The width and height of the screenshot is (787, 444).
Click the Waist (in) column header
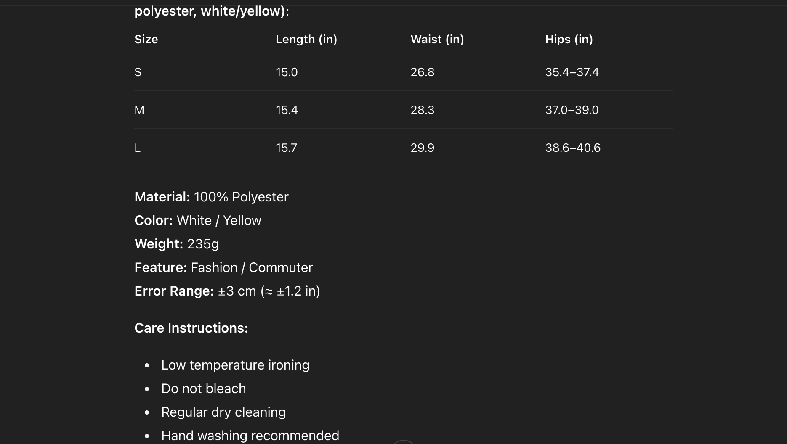[x=437, y=40]
